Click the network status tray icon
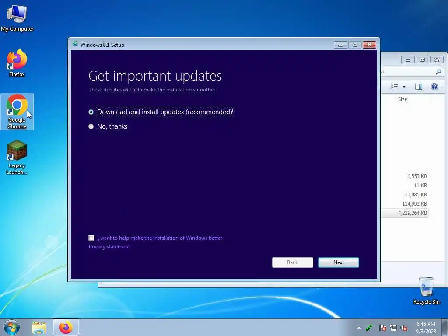This screenshot has height=336, width=448. (x=393, y=328)
